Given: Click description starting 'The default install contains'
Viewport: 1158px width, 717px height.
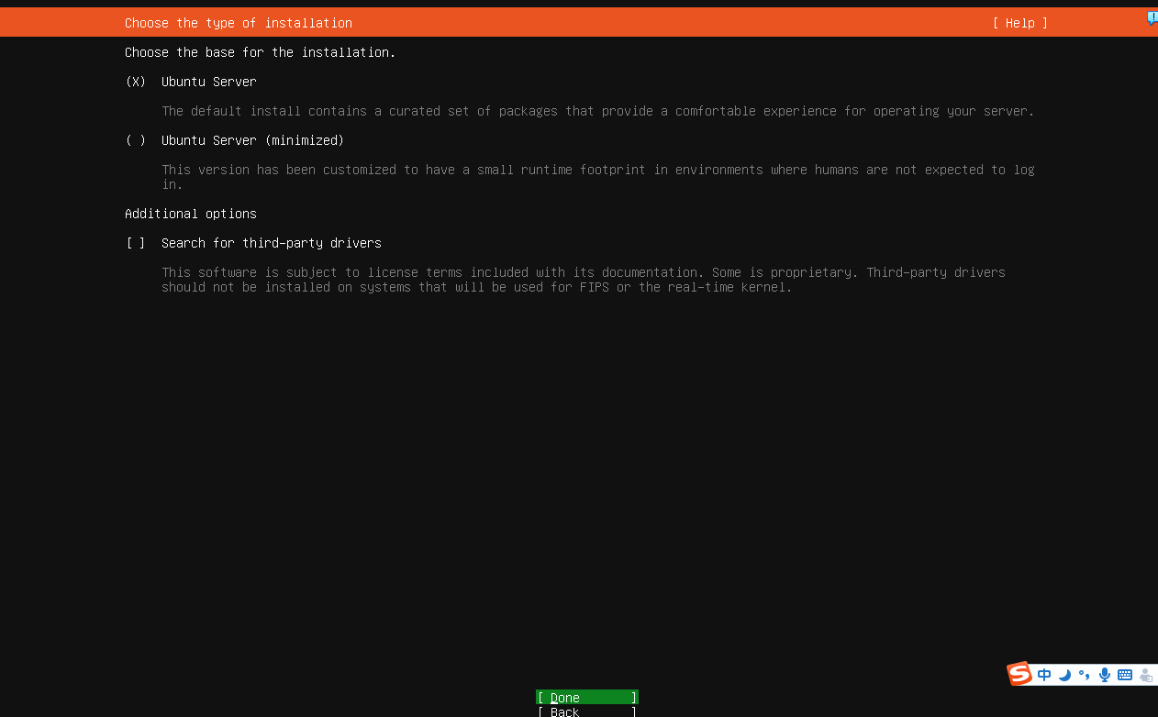Looking at the screenshot, I should (x=598, y=111).
